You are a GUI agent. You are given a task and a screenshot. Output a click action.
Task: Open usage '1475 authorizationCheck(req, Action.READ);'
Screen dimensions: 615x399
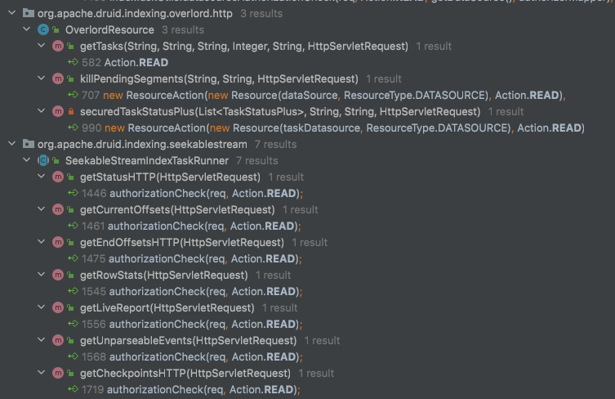[307, 258]
